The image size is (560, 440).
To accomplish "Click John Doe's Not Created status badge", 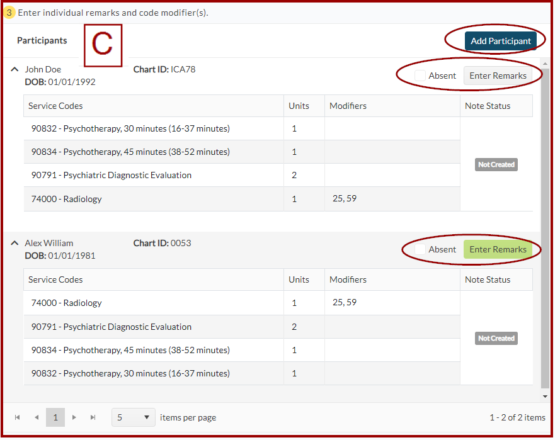I will (496, 164).
